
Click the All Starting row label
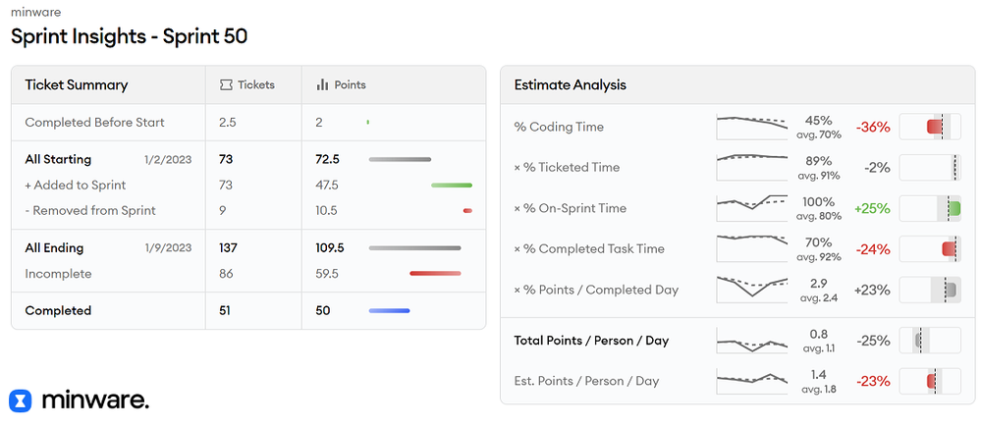pyautogui.click(x=58, y=159)
